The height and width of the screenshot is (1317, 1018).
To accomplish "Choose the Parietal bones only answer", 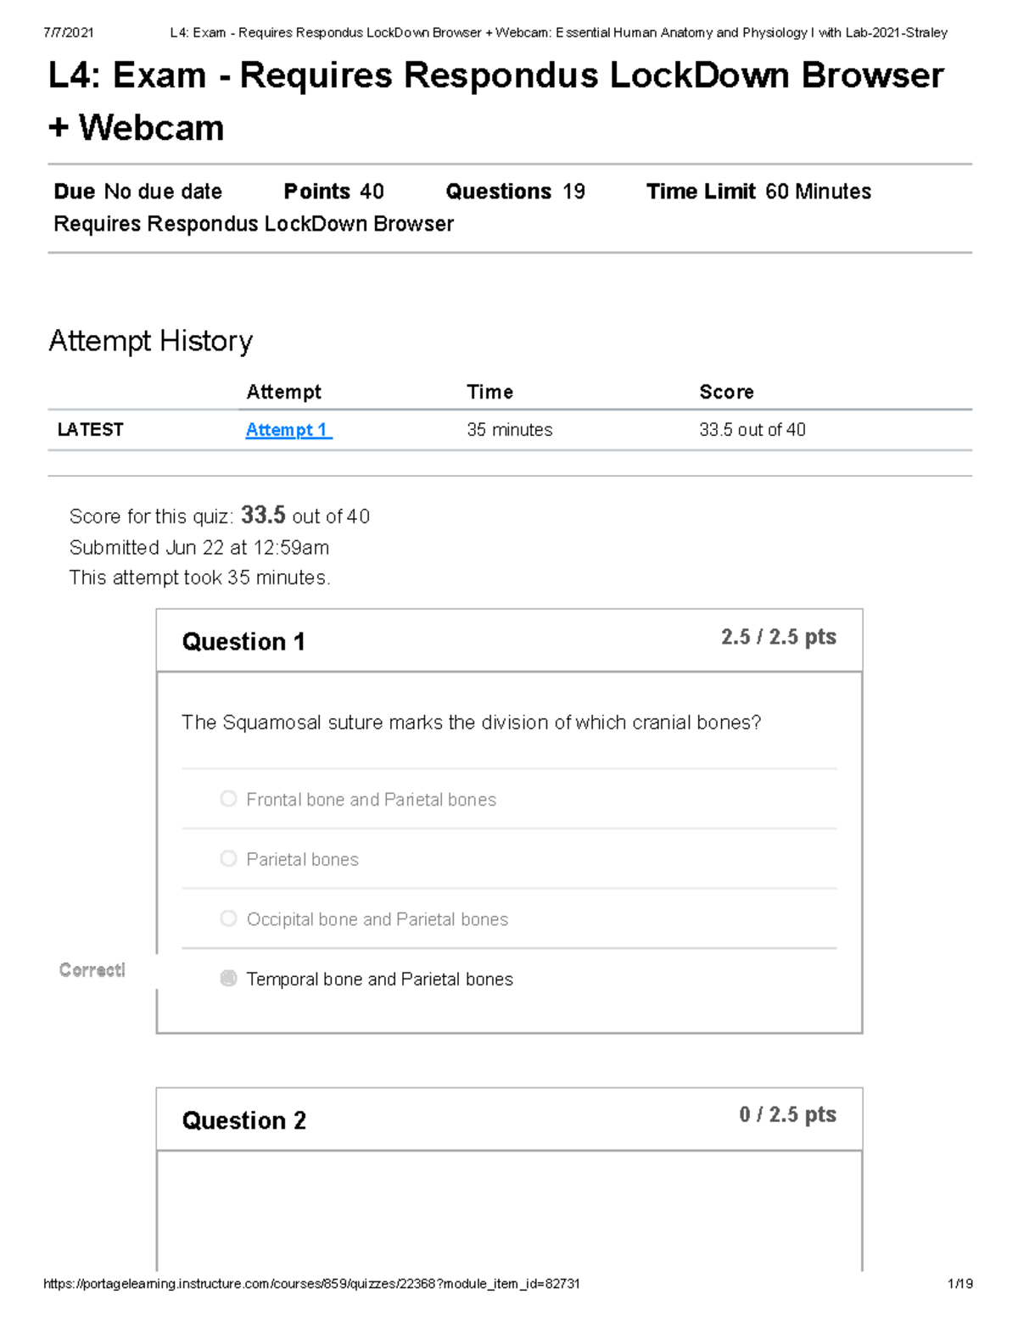I will [x=228, y=859].
